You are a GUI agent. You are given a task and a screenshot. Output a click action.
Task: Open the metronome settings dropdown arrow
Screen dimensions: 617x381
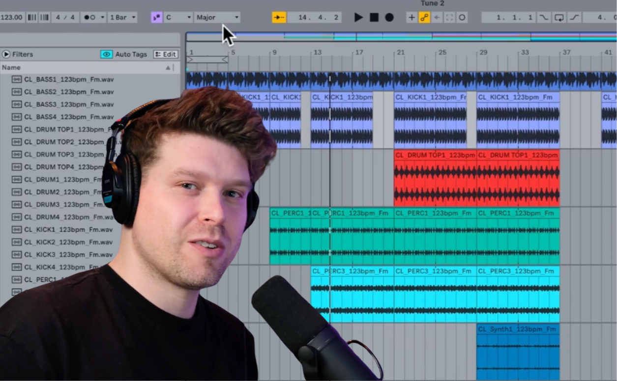point(102,17)
